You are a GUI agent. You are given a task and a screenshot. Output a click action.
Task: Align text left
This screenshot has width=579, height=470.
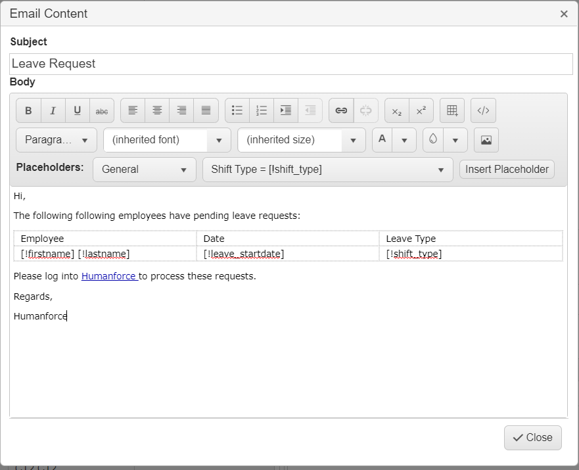[133, 110]
